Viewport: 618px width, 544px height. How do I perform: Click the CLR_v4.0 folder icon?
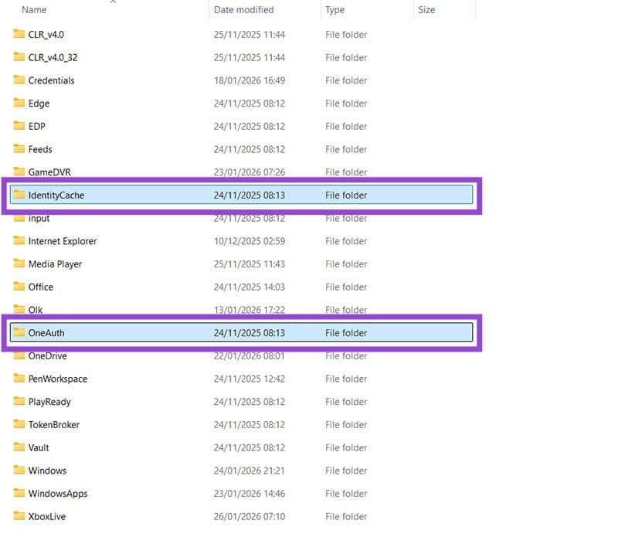[x=19, y=34]
